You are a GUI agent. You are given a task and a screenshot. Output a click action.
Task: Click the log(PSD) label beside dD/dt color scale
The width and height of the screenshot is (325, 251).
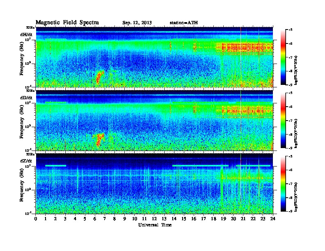[x=297, y=133]
